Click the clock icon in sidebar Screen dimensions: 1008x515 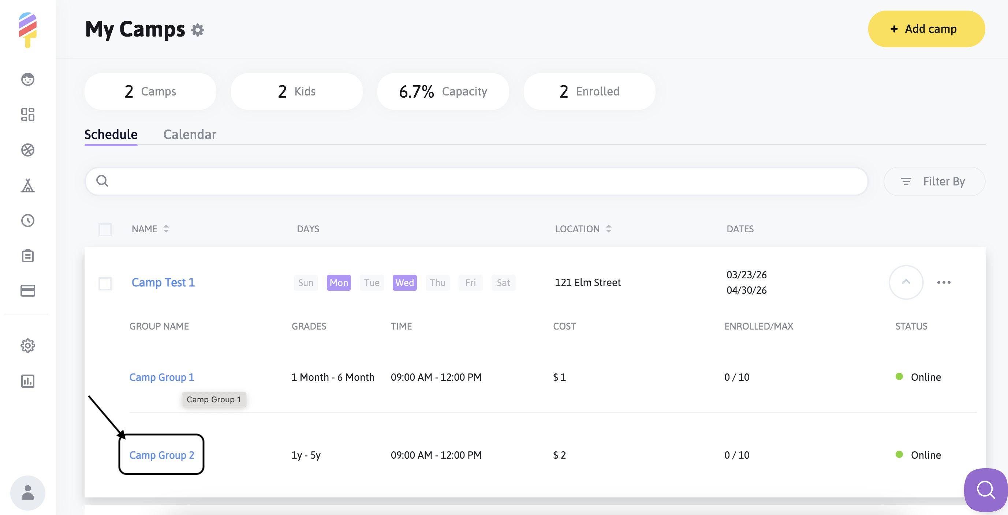[x=28, y=221]
